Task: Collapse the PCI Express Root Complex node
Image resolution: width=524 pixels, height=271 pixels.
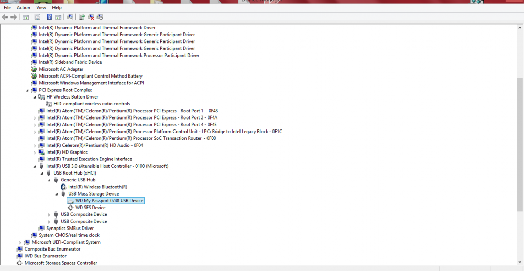Action: 27,90
